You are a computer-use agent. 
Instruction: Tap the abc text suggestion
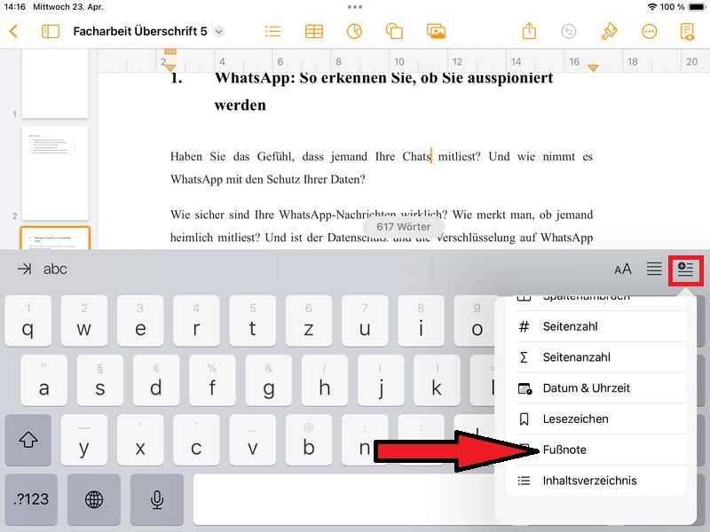pos(55,269)
